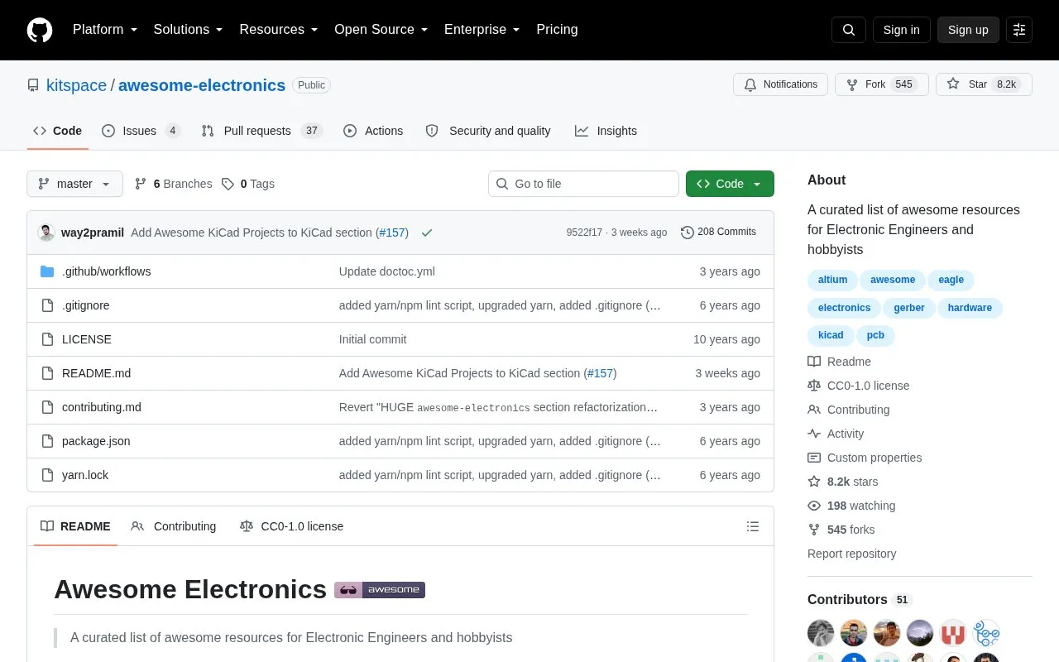Expand the Solutions menu
This screenshot has width=1059, height=662.
[x=189, y=30]
